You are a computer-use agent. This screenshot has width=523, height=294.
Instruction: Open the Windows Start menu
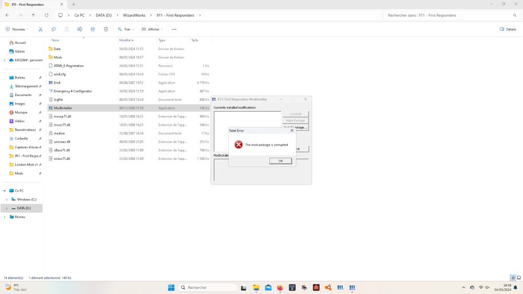(171, 287)
